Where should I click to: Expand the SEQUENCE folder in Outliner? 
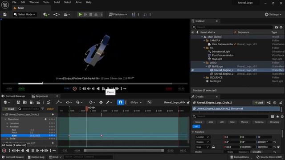pos(204,77)
